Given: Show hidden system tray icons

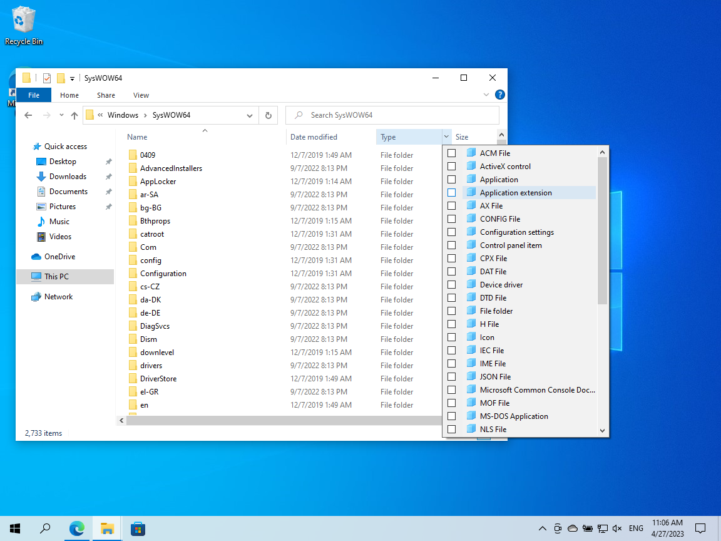Looking at the screenshot, I should point(543,528).
